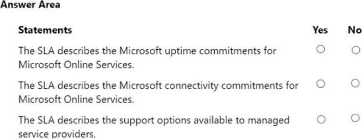Click Microsoft Online Services line under connectivity statement
Screen dimensions: 362x139
click(76, 100)
